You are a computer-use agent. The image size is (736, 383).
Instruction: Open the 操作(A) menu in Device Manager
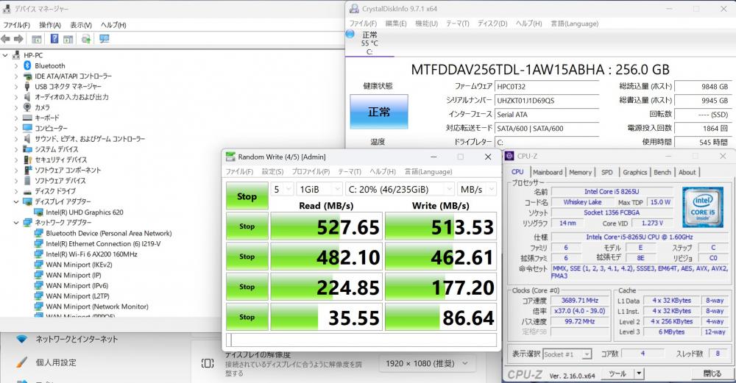click(x=50, y=25)
